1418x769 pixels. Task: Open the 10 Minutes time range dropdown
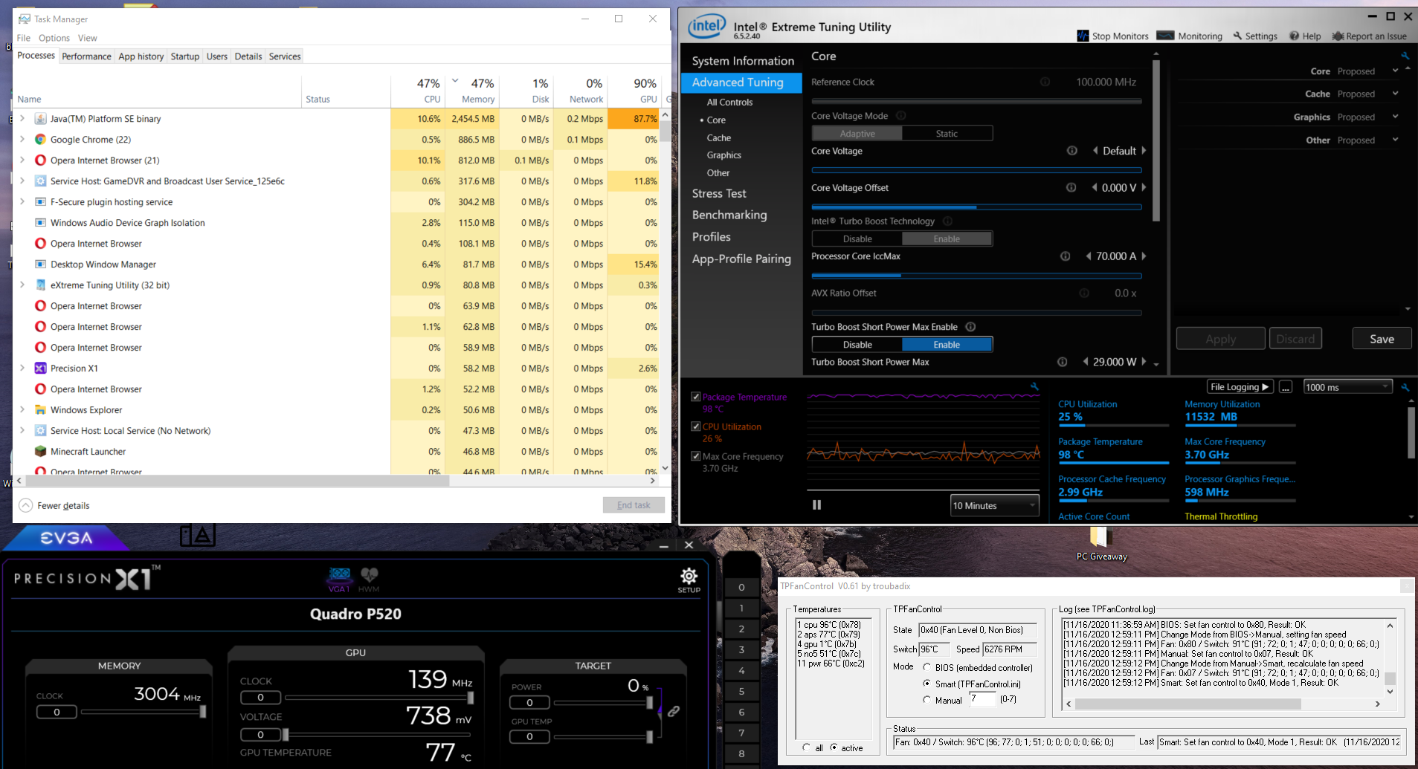point(995,505)
